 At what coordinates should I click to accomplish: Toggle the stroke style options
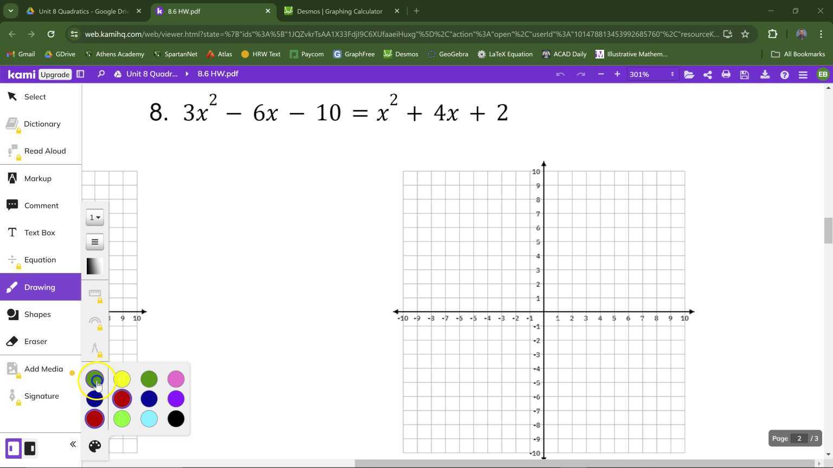pos(95,242)
